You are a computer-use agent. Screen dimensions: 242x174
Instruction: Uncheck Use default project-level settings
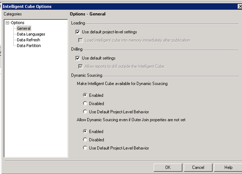78,32
